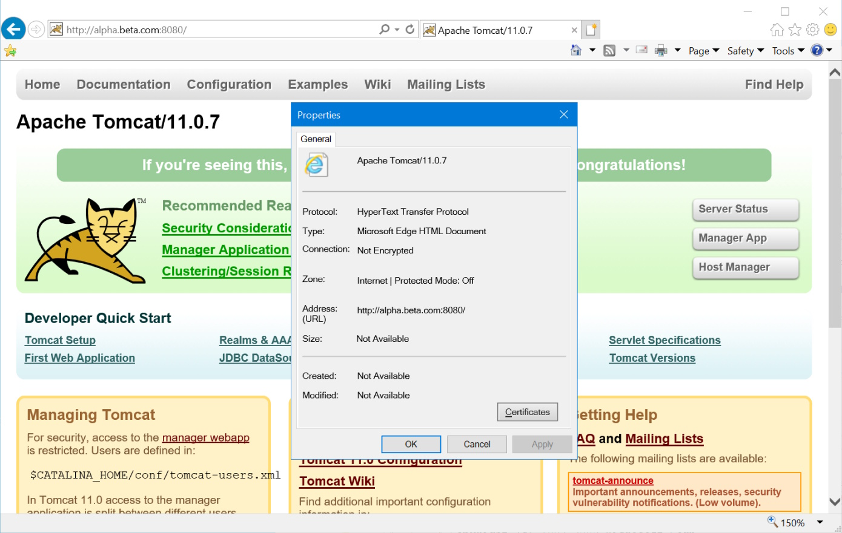The width and height of the screenshot is (842, 533).
Task: Close the Apache Tomcat/11.0.7 browser tab
Action: [x=574, y=30]
